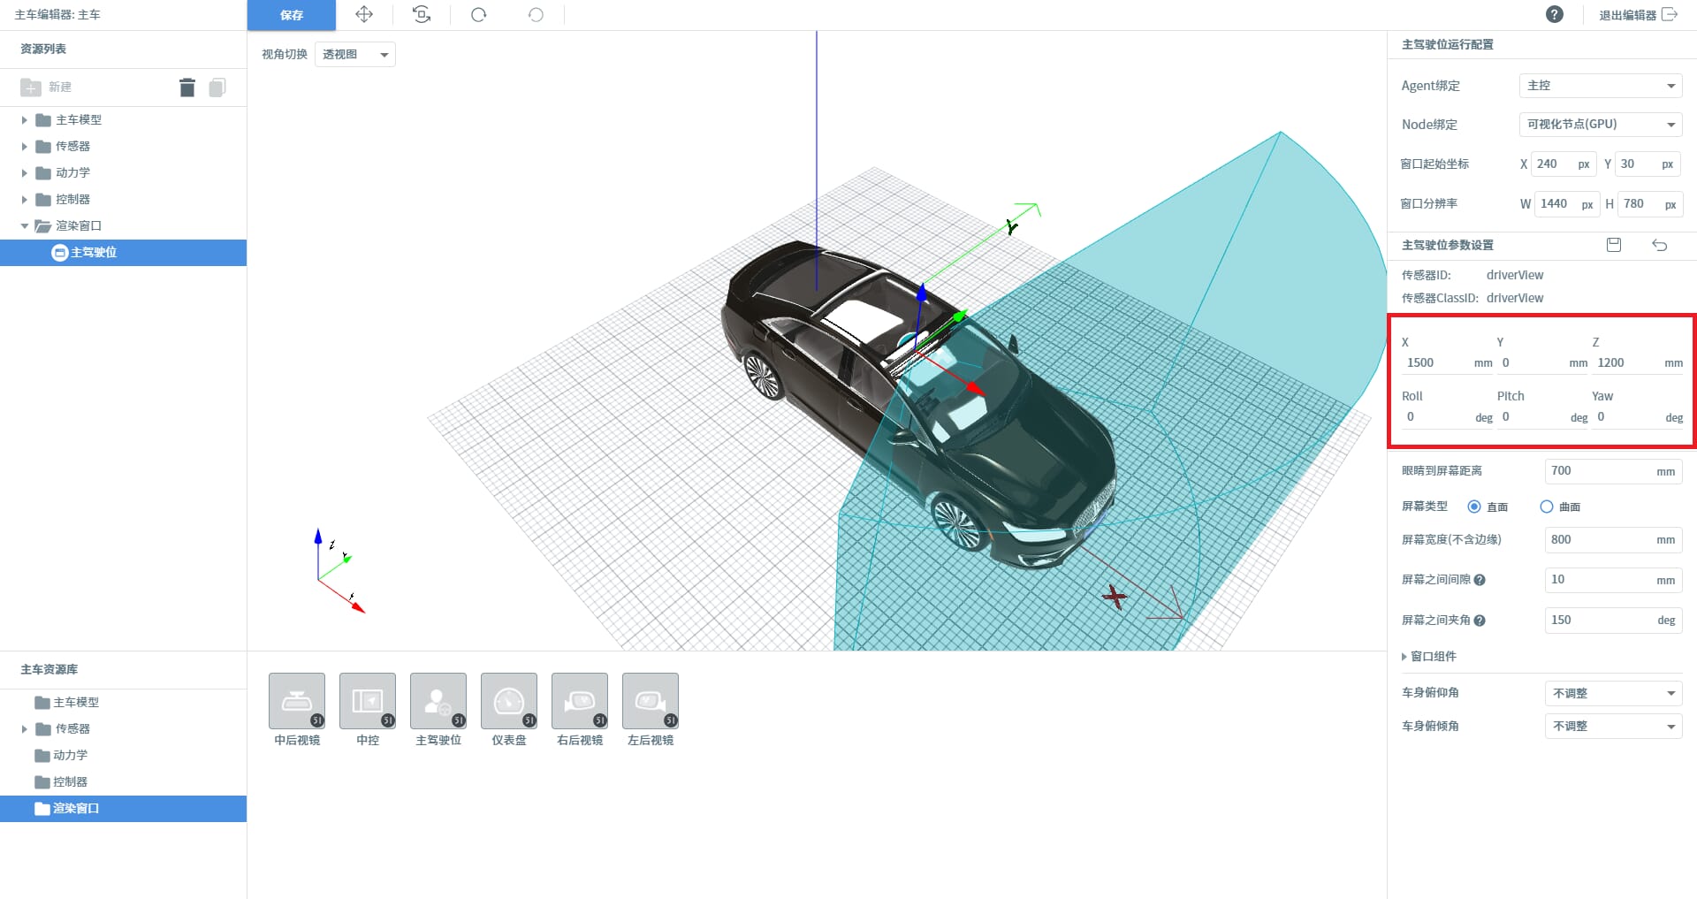Expand the 动力学 folder in 资源列表

[25, 173]
